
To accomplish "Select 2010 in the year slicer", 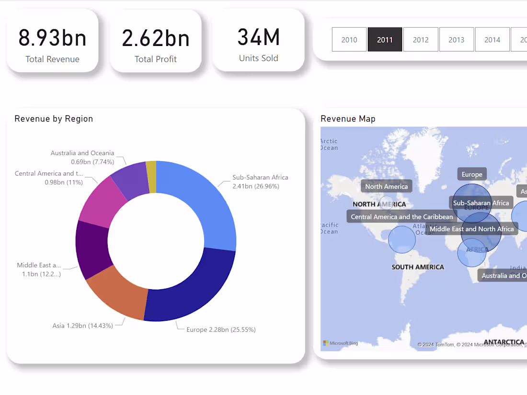I will [x=349, y=39].
